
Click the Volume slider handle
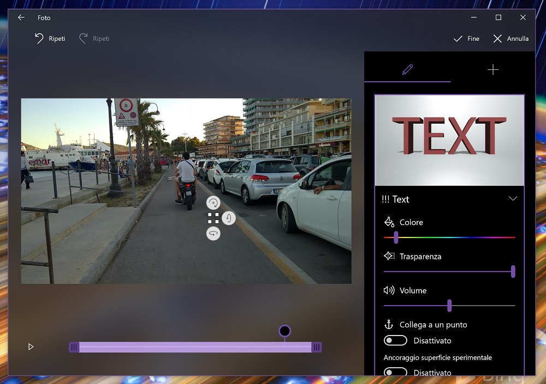[449, 306]
